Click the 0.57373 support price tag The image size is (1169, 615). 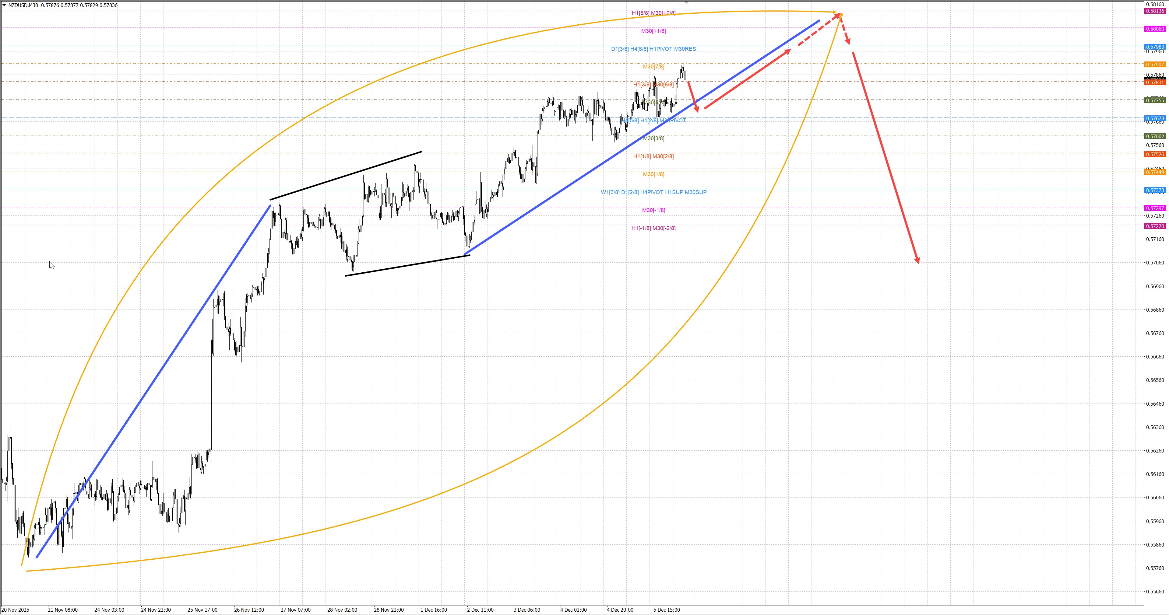click(1155, 190)
